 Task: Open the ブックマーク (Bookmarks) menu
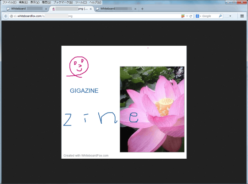click(63, 2)
